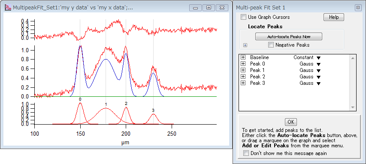Click the peak label 3 in the graph
Screen dimensions: 366x164
tap(153, 110)
